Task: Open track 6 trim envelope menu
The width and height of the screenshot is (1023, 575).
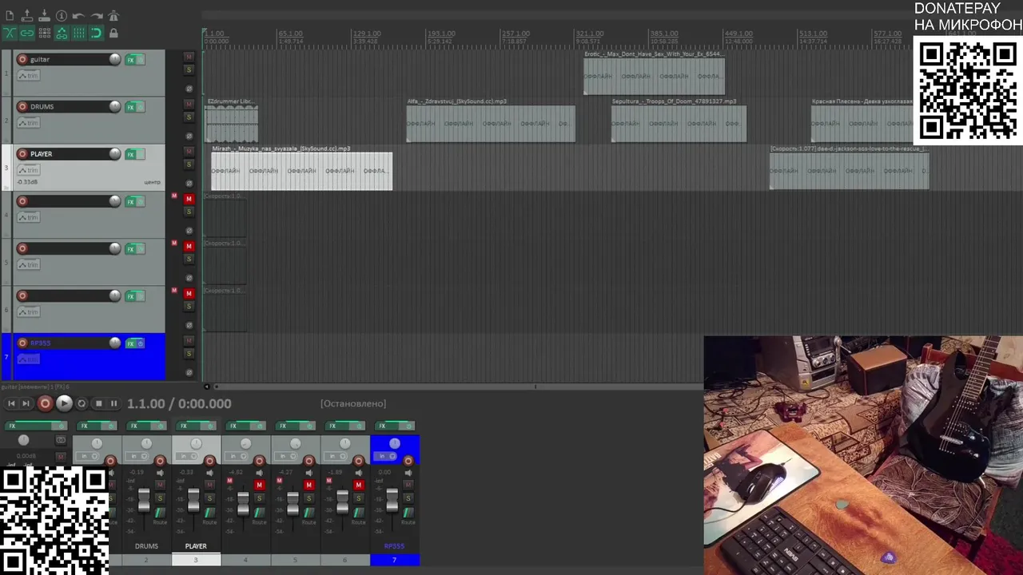Action: tap(29, 311)
